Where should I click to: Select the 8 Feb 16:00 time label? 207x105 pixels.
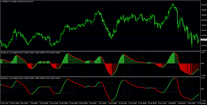(192, 103)
